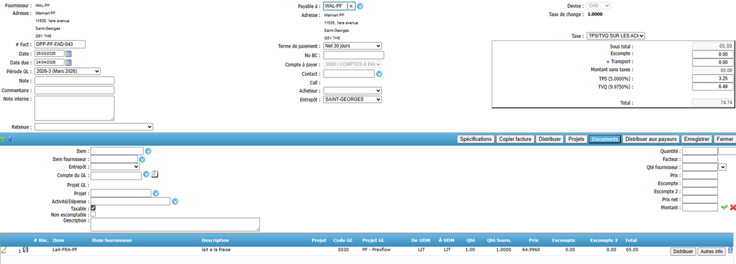The image size is (736, 264).
Task: Enable the Non escomptable checkbox
Action: coord(93,215)
